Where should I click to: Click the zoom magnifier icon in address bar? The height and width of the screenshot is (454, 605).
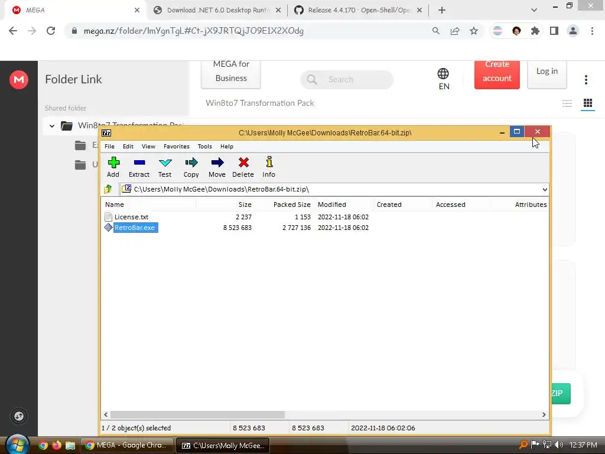pos(435,31)
